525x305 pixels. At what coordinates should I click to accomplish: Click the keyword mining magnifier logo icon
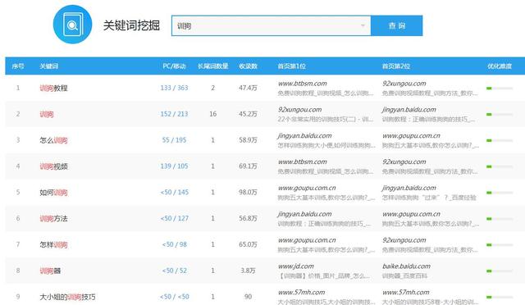coord(72,24)
